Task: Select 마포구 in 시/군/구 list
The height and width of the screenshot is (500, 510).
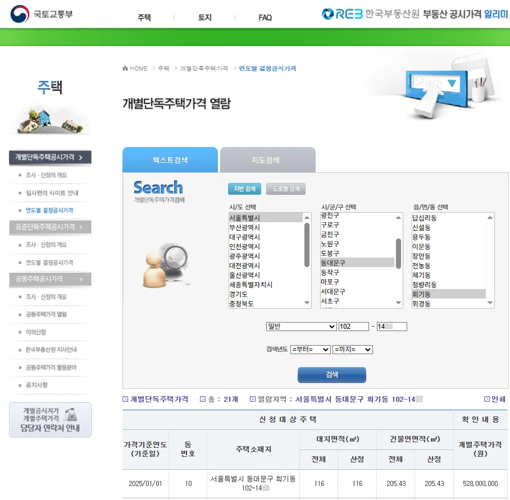Action: point(357,282)
